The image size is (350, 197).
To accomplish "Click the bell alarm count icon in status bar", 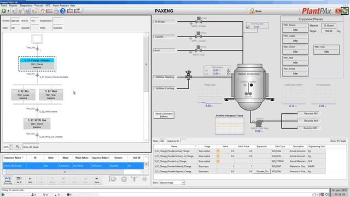I will (33, 195).
